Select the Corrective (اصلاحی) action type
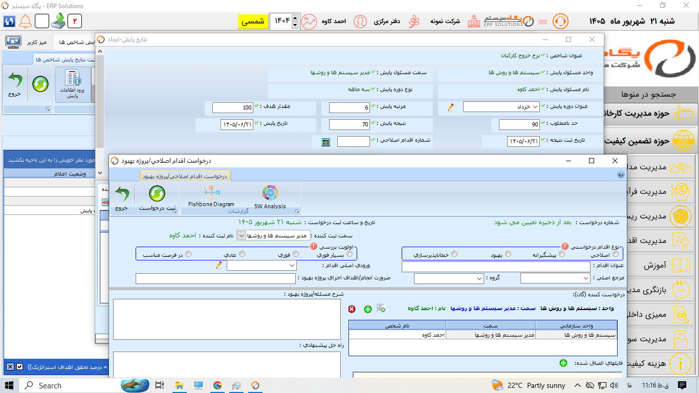Image resolution: width=699 pixels, height=393 pixels. [616, 254]
